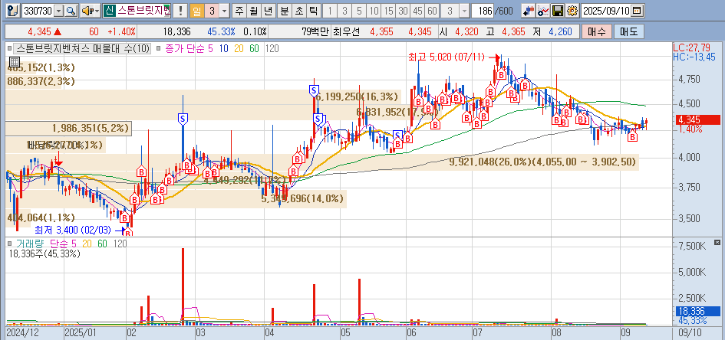The image size is (725, 340).
Task: Switch to weekly 주 chart period
Action: coord(239,11)
